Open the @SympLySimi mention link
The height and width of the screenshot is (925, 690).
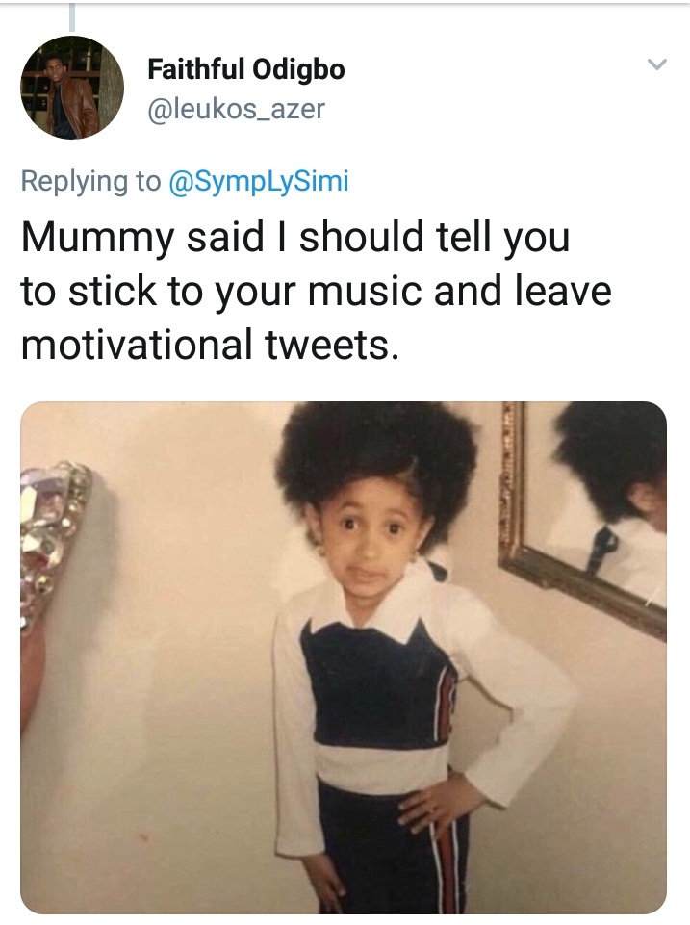(x=258, y=181)
